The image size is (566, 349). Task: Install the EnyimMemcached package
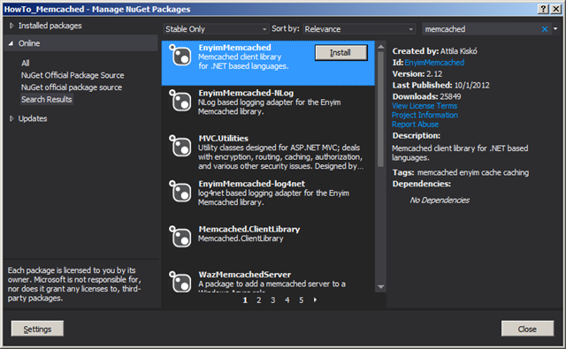[340, 53]
